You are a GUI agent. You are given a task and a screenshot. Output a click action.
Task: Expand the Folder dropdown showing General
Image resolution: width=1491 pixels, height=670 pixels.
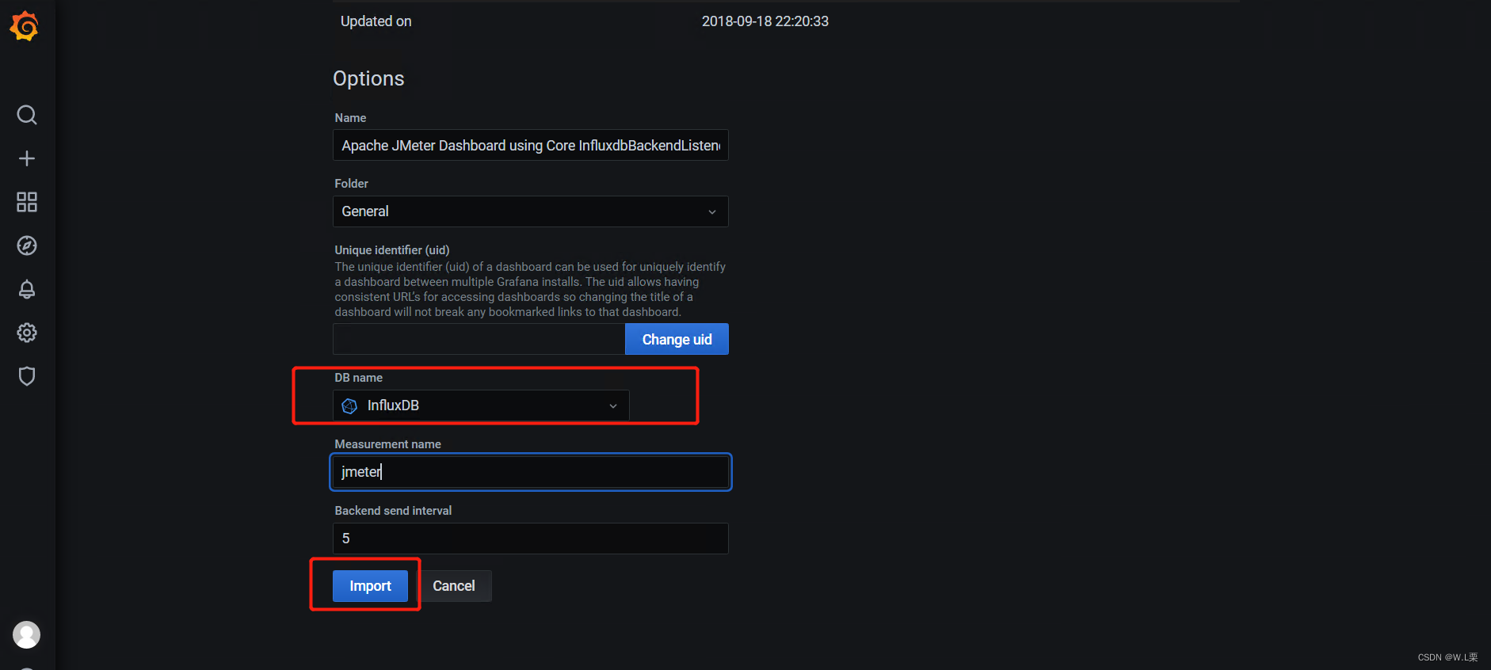tap(530, 211)
